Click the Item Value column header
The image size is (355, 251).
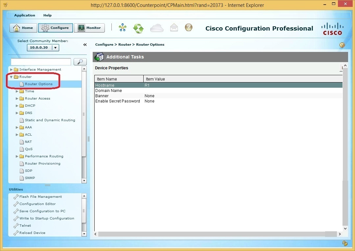pyautogui.click(x=243, y=79)
